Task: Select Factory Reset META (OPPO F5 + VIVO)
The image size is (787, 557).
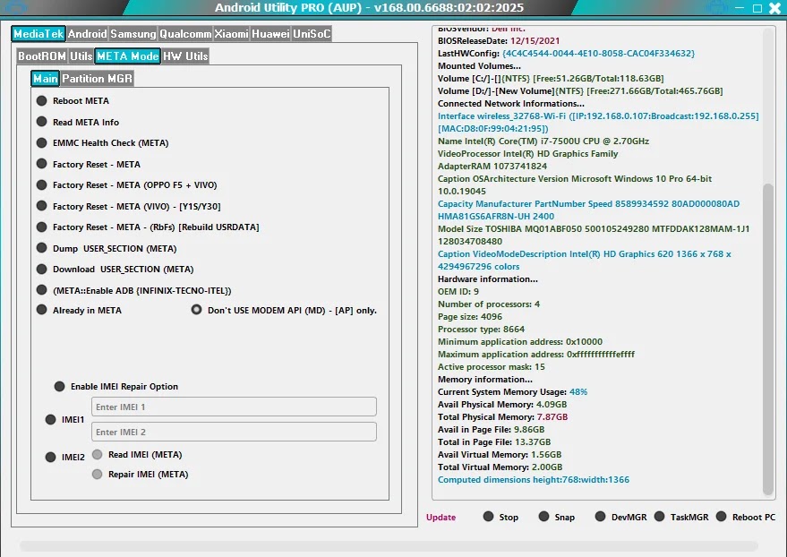Action: [x=126, y=185]
